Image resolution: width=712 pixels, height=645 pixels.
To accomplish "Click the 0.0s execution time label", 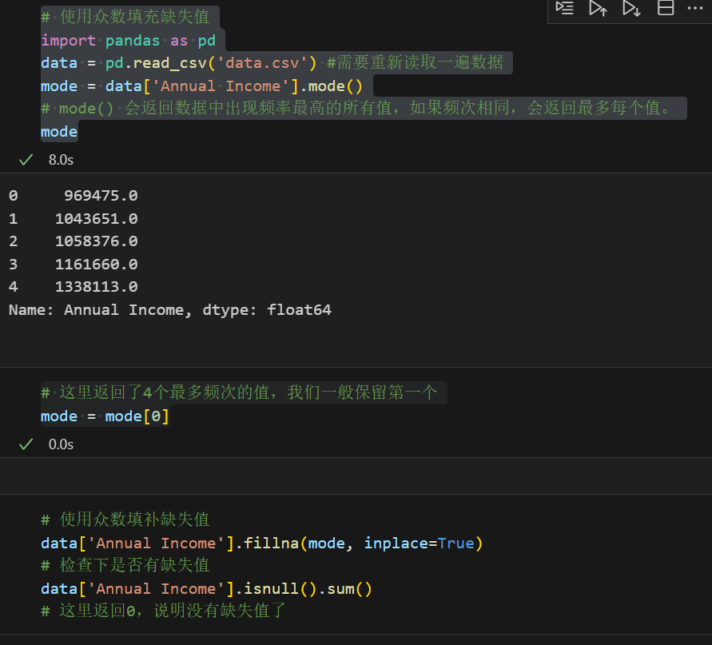I will (61, 444).
